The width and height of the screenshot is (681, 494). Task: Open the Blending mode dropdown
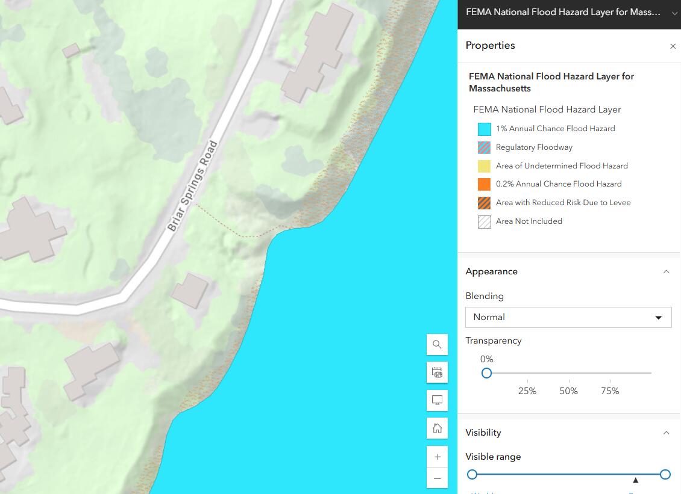tap(568, 317)
